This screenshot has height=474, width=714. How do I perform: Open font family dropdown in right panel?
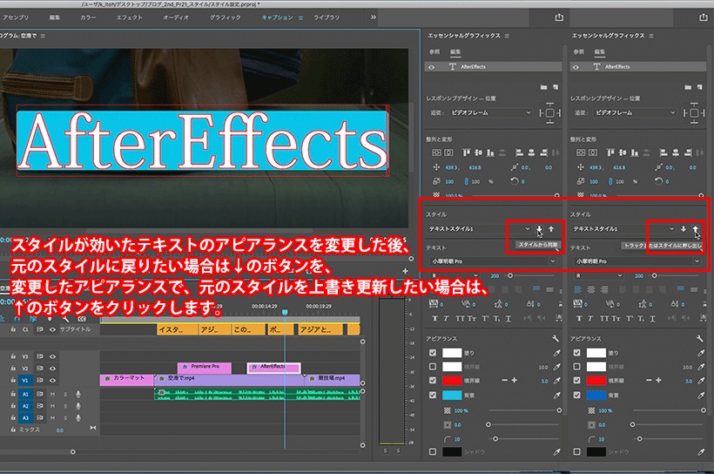pos(637,261)
